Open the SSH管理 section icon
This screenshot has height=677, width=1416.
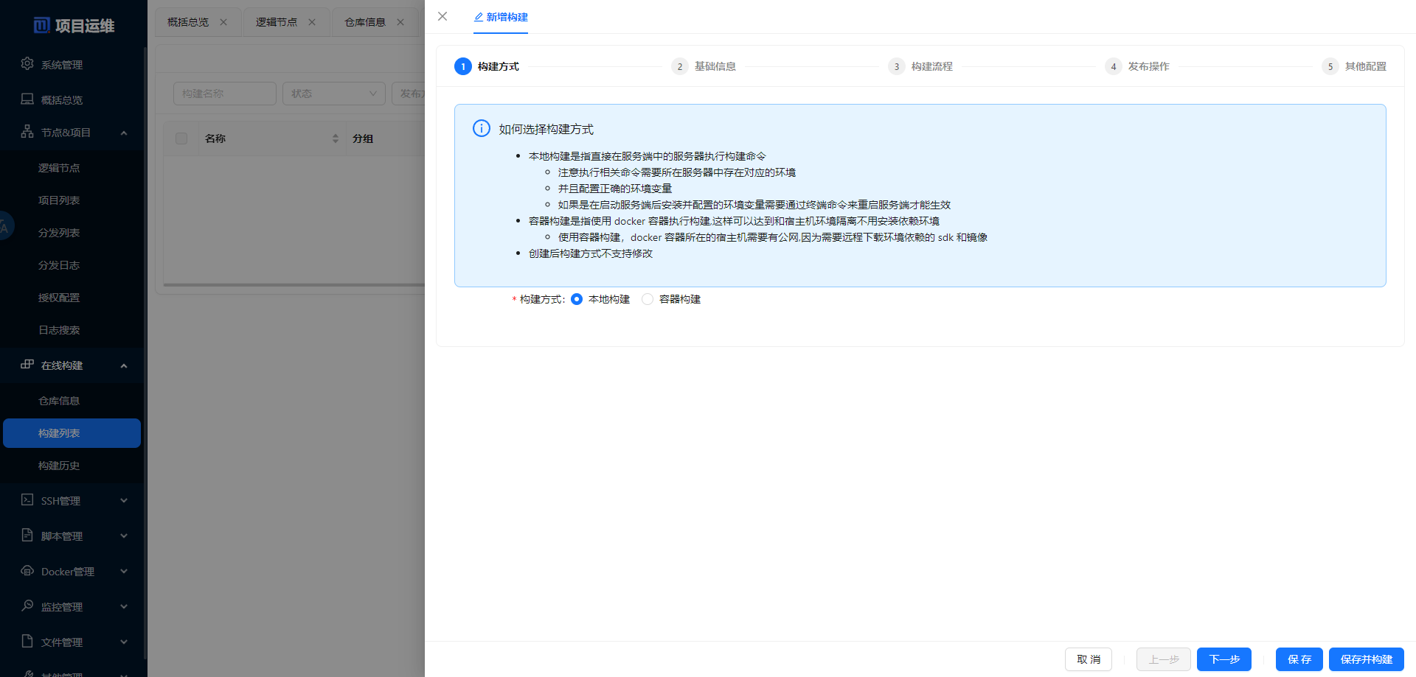(x=27, y=500)
